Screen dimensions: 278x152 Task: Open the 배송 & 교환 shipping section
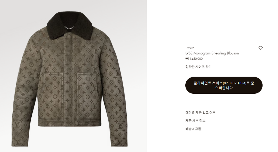click(193, 129)
